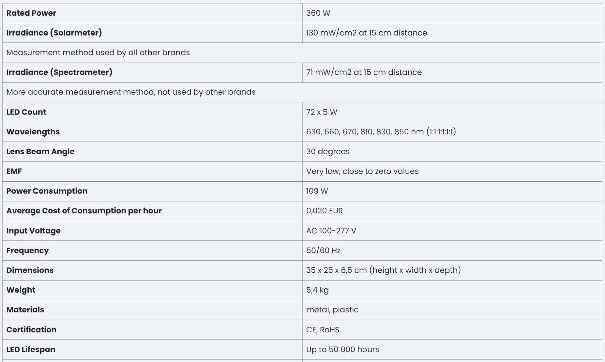The height and width of the screenshot is (362, 605).
Task: Click the 130 mW/cm2 irradiance value
Action: click(366, 33)
